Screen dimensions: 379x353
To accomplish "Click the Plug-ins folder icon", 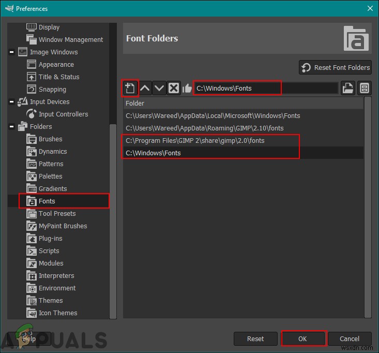I will (x=32, y=238).
